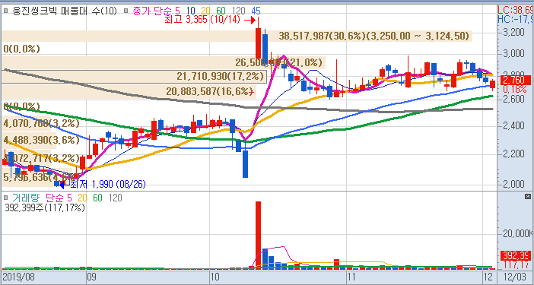Select the gray 120 label in volume panel
534x285 pixels.
coord(115,198)
